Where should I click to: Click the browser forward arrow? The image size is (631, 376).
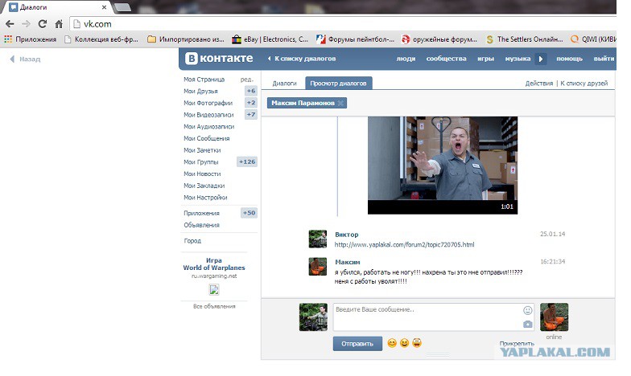click(26, 24)
